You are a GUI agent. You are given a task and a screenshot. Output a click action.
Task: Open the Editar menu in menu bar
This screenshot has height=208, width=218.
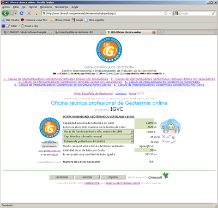pyautogui.click(x=16, y=7)
